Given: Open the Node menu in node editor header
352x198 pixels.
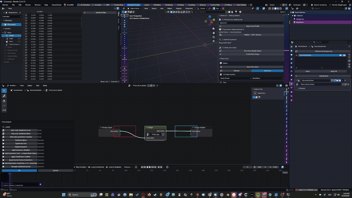Looking at the screenshot, I should (x=45, y=86).
